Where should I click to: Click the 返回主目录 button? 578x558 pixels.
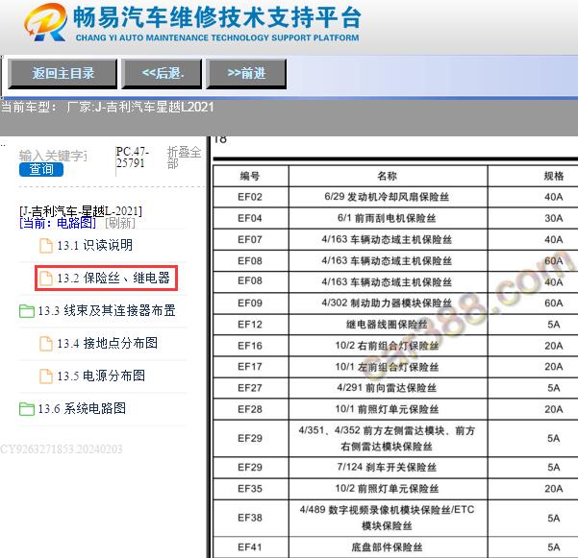63,74
